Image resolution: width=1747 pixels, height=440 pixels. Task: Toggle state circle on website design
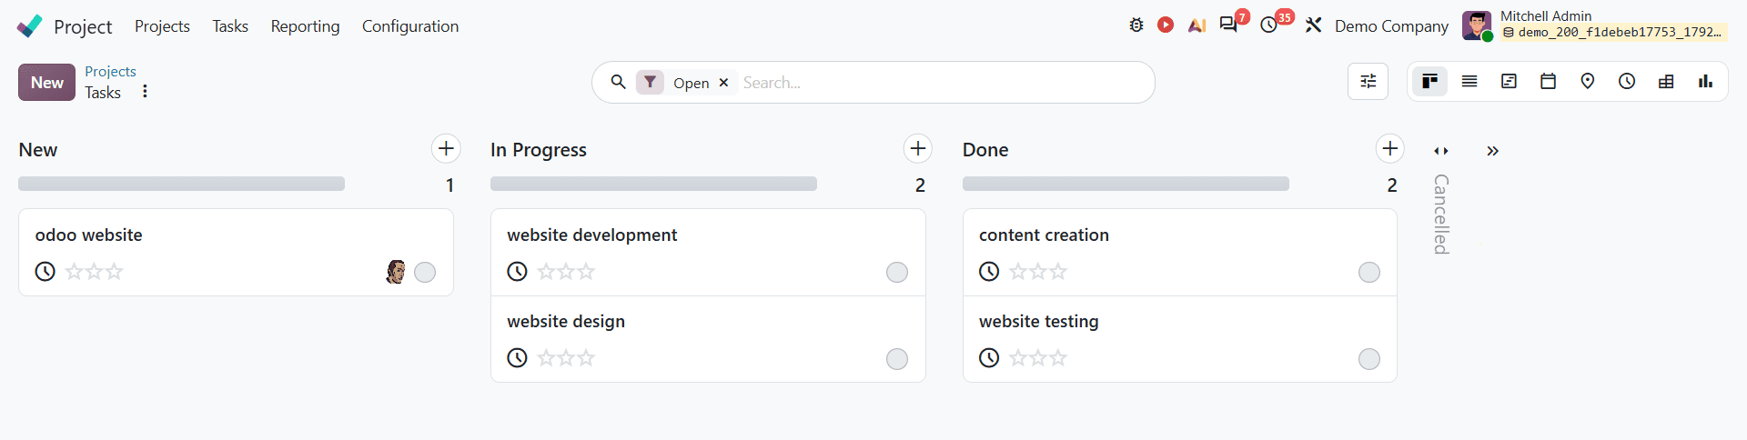click(x=897, y=359)
